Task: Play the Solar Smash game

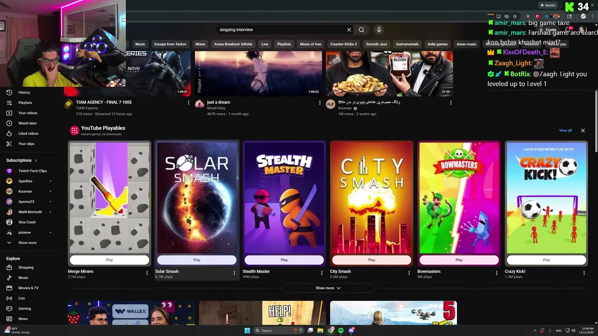Action: (x=197, y=260)
